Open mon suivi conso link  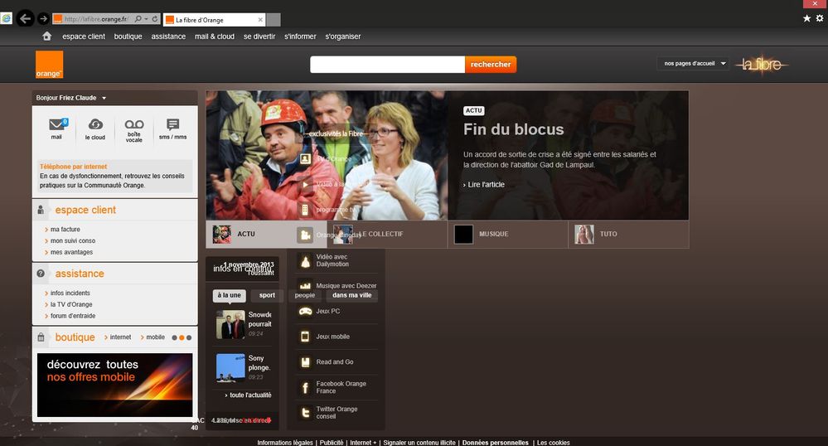pos(73,240)
